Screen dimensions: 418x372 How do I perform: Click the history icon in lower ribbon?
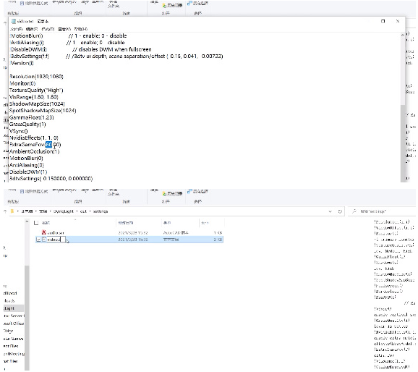165,193
